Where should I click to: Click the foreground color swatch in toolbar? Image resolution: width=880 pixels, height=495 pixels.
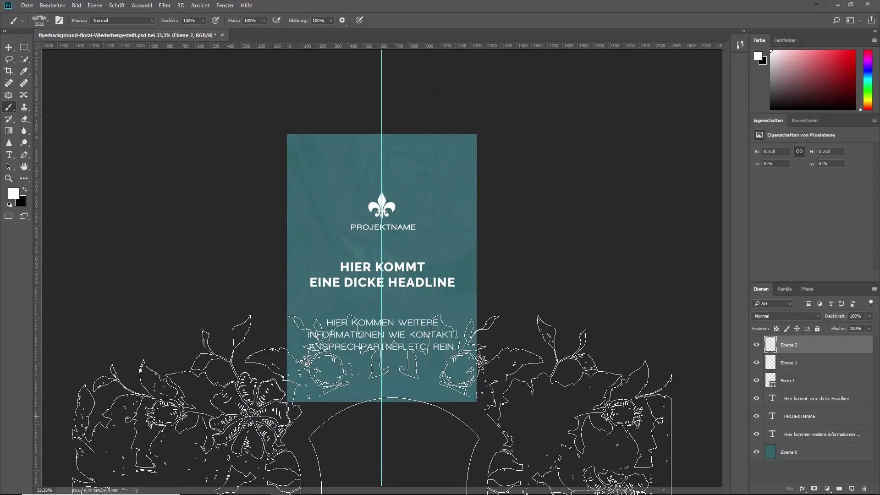[x=13, y=193]
